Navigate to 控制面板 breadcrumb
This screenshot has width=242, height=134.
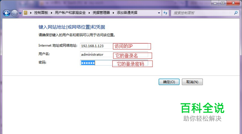coord(41,13)
